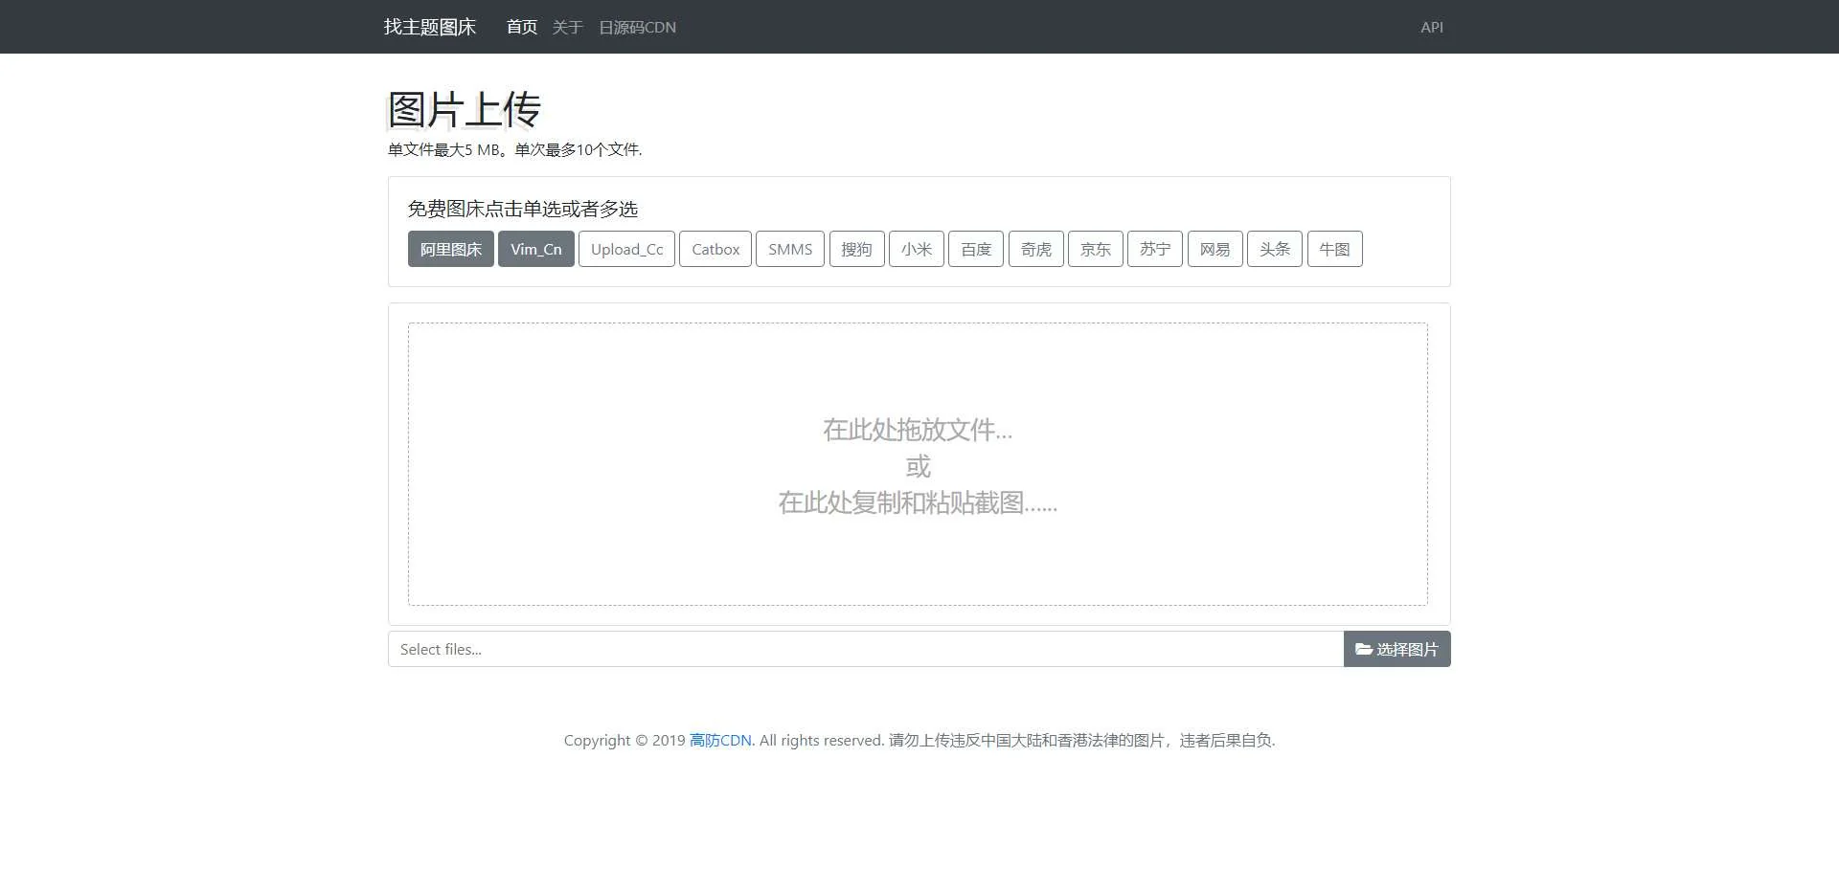
Task: Follow the 高防CDN footer link
Action: pos(719,741)
